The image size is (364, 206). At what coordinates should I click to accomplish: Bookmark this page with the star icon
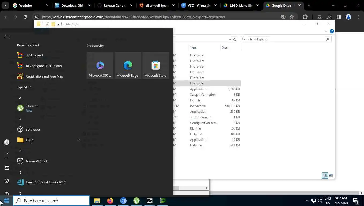click(x=292, y=17)
